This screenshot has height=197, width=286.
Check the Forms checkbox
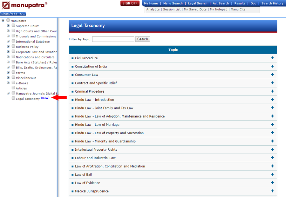coord(13,72)
